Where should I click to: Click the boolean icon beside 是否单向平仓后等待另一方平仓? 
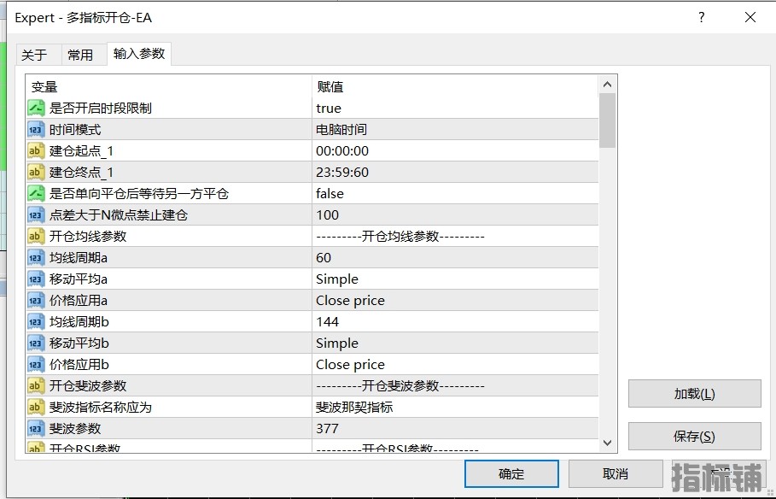pos(36,194)
